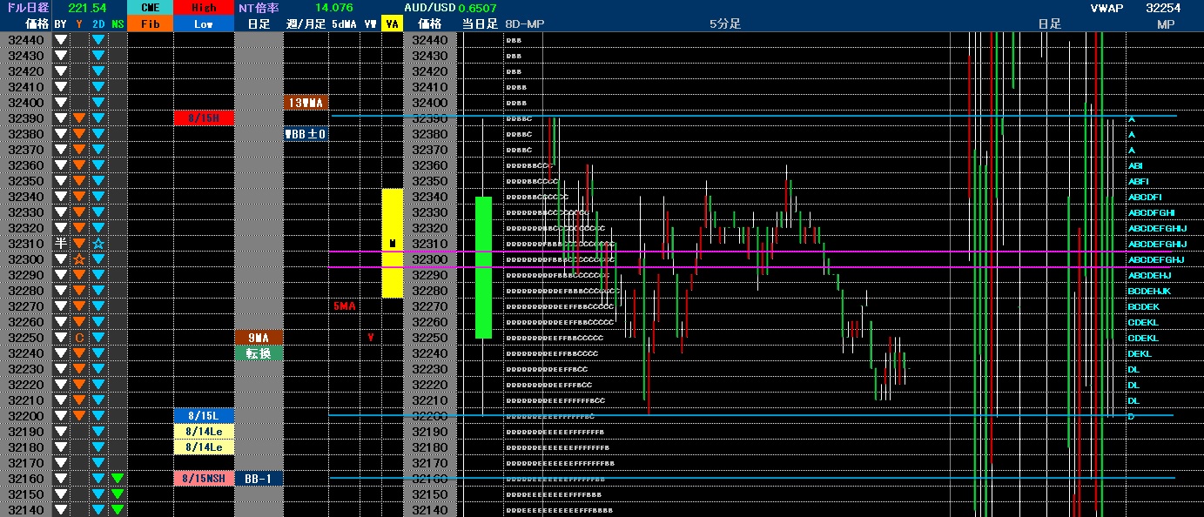Click the white BY triangle in row 32200
This screenshot has width=1204, height=517.
pyautogui.click(x=60, y=416)
